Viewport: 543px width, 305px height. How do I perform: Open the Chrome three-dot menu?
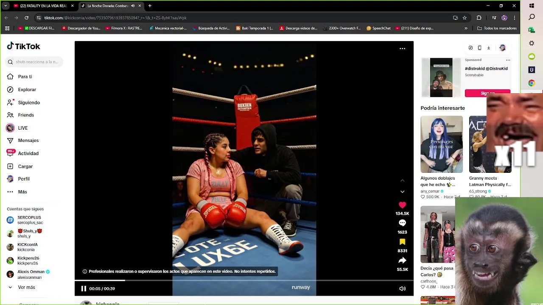click(514, 18)
